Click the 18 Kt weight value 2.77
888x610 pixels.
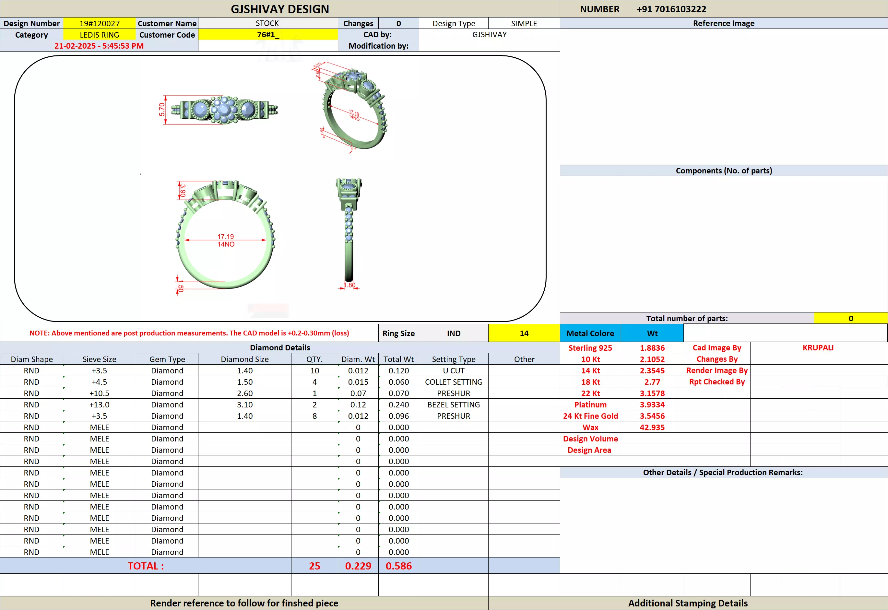point(652,382)
